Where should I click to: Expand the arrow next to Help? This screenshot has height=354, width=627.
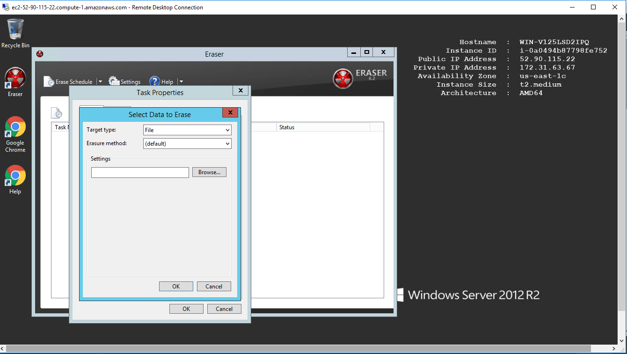[181, 81]
